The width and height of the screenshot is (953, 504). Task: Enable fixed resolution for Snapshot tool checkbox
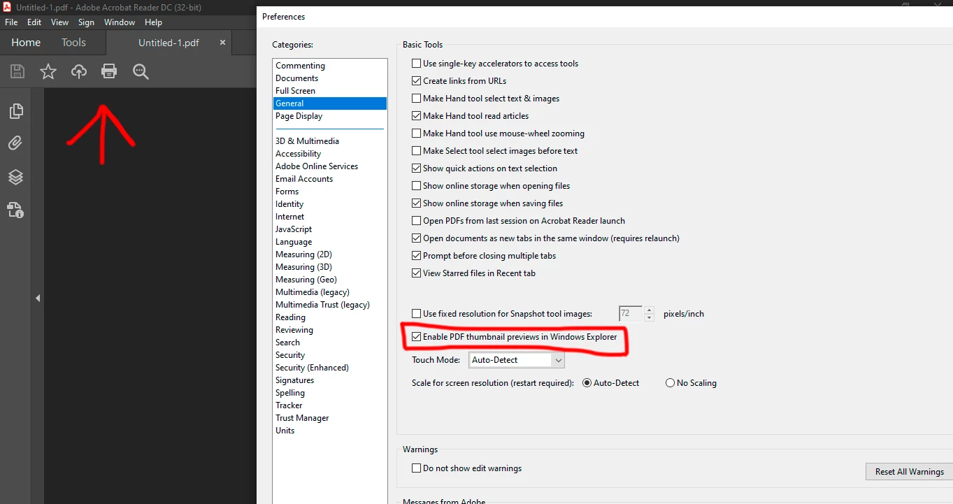417,314
